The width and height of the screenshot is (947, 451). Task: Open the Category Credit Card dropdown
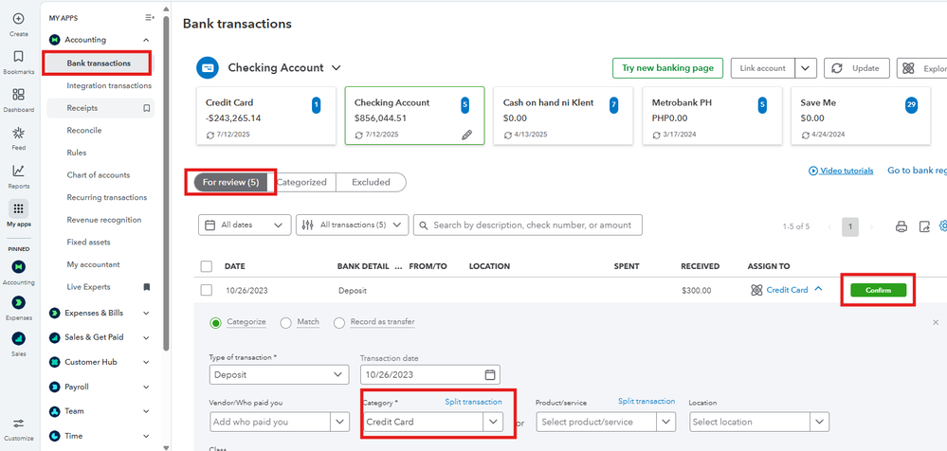[492, 422]
